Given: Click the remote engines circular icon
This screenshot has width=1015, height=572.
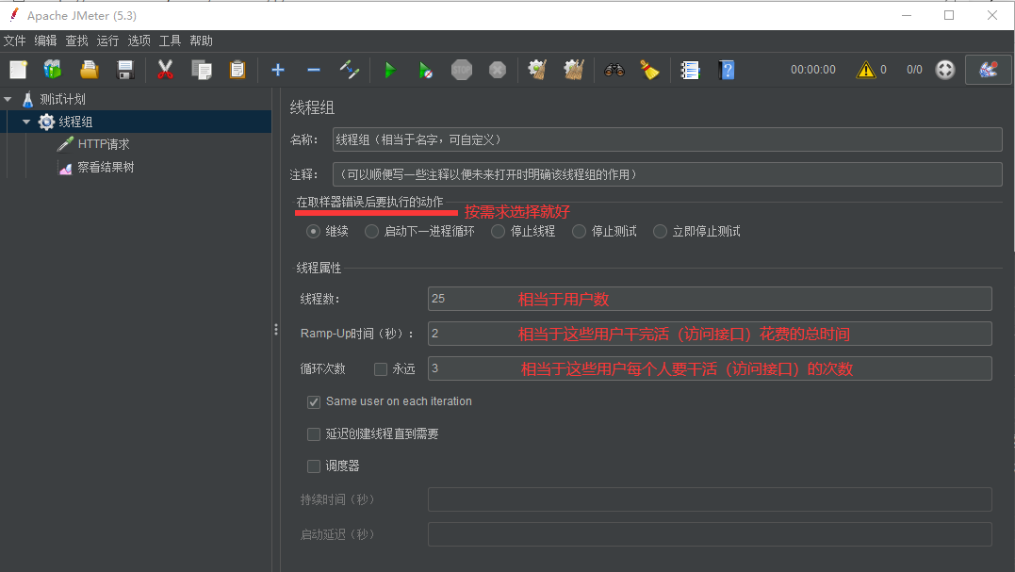Looking at the screenshot, I should (945, 70).
